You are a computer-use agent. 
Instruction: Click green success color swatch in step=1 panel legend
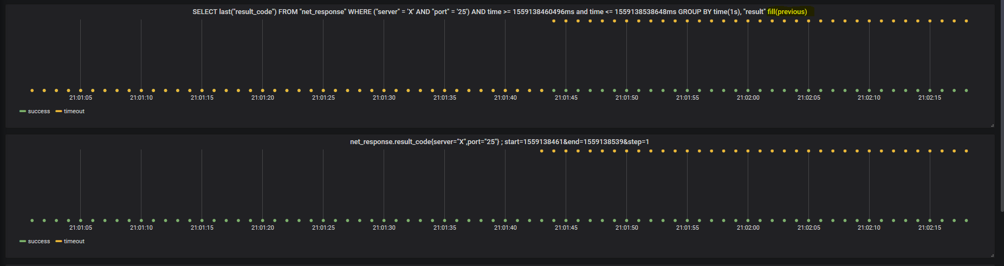(x=23, y=241)
